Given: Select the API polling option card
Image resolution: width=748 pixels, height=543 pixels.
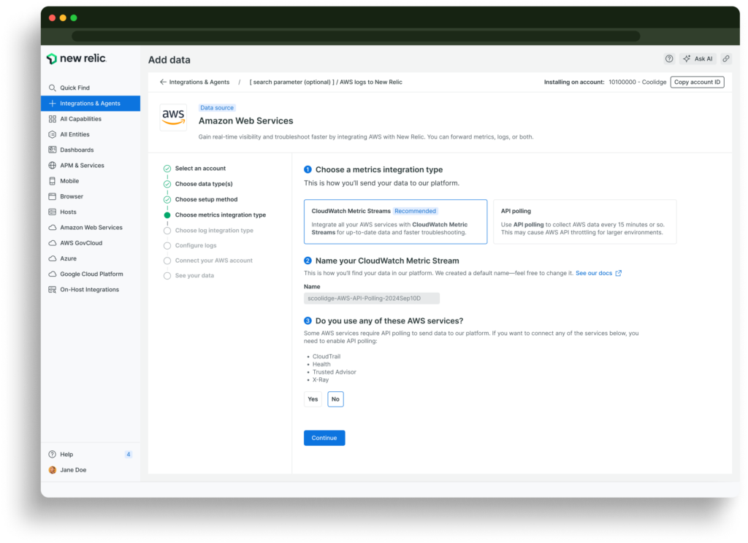Looking at the screenshot, I should 585,222.
